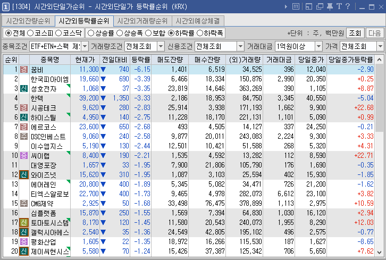
Task: Click the table scrollbar up arrow
Action: [x=379, y=60]
